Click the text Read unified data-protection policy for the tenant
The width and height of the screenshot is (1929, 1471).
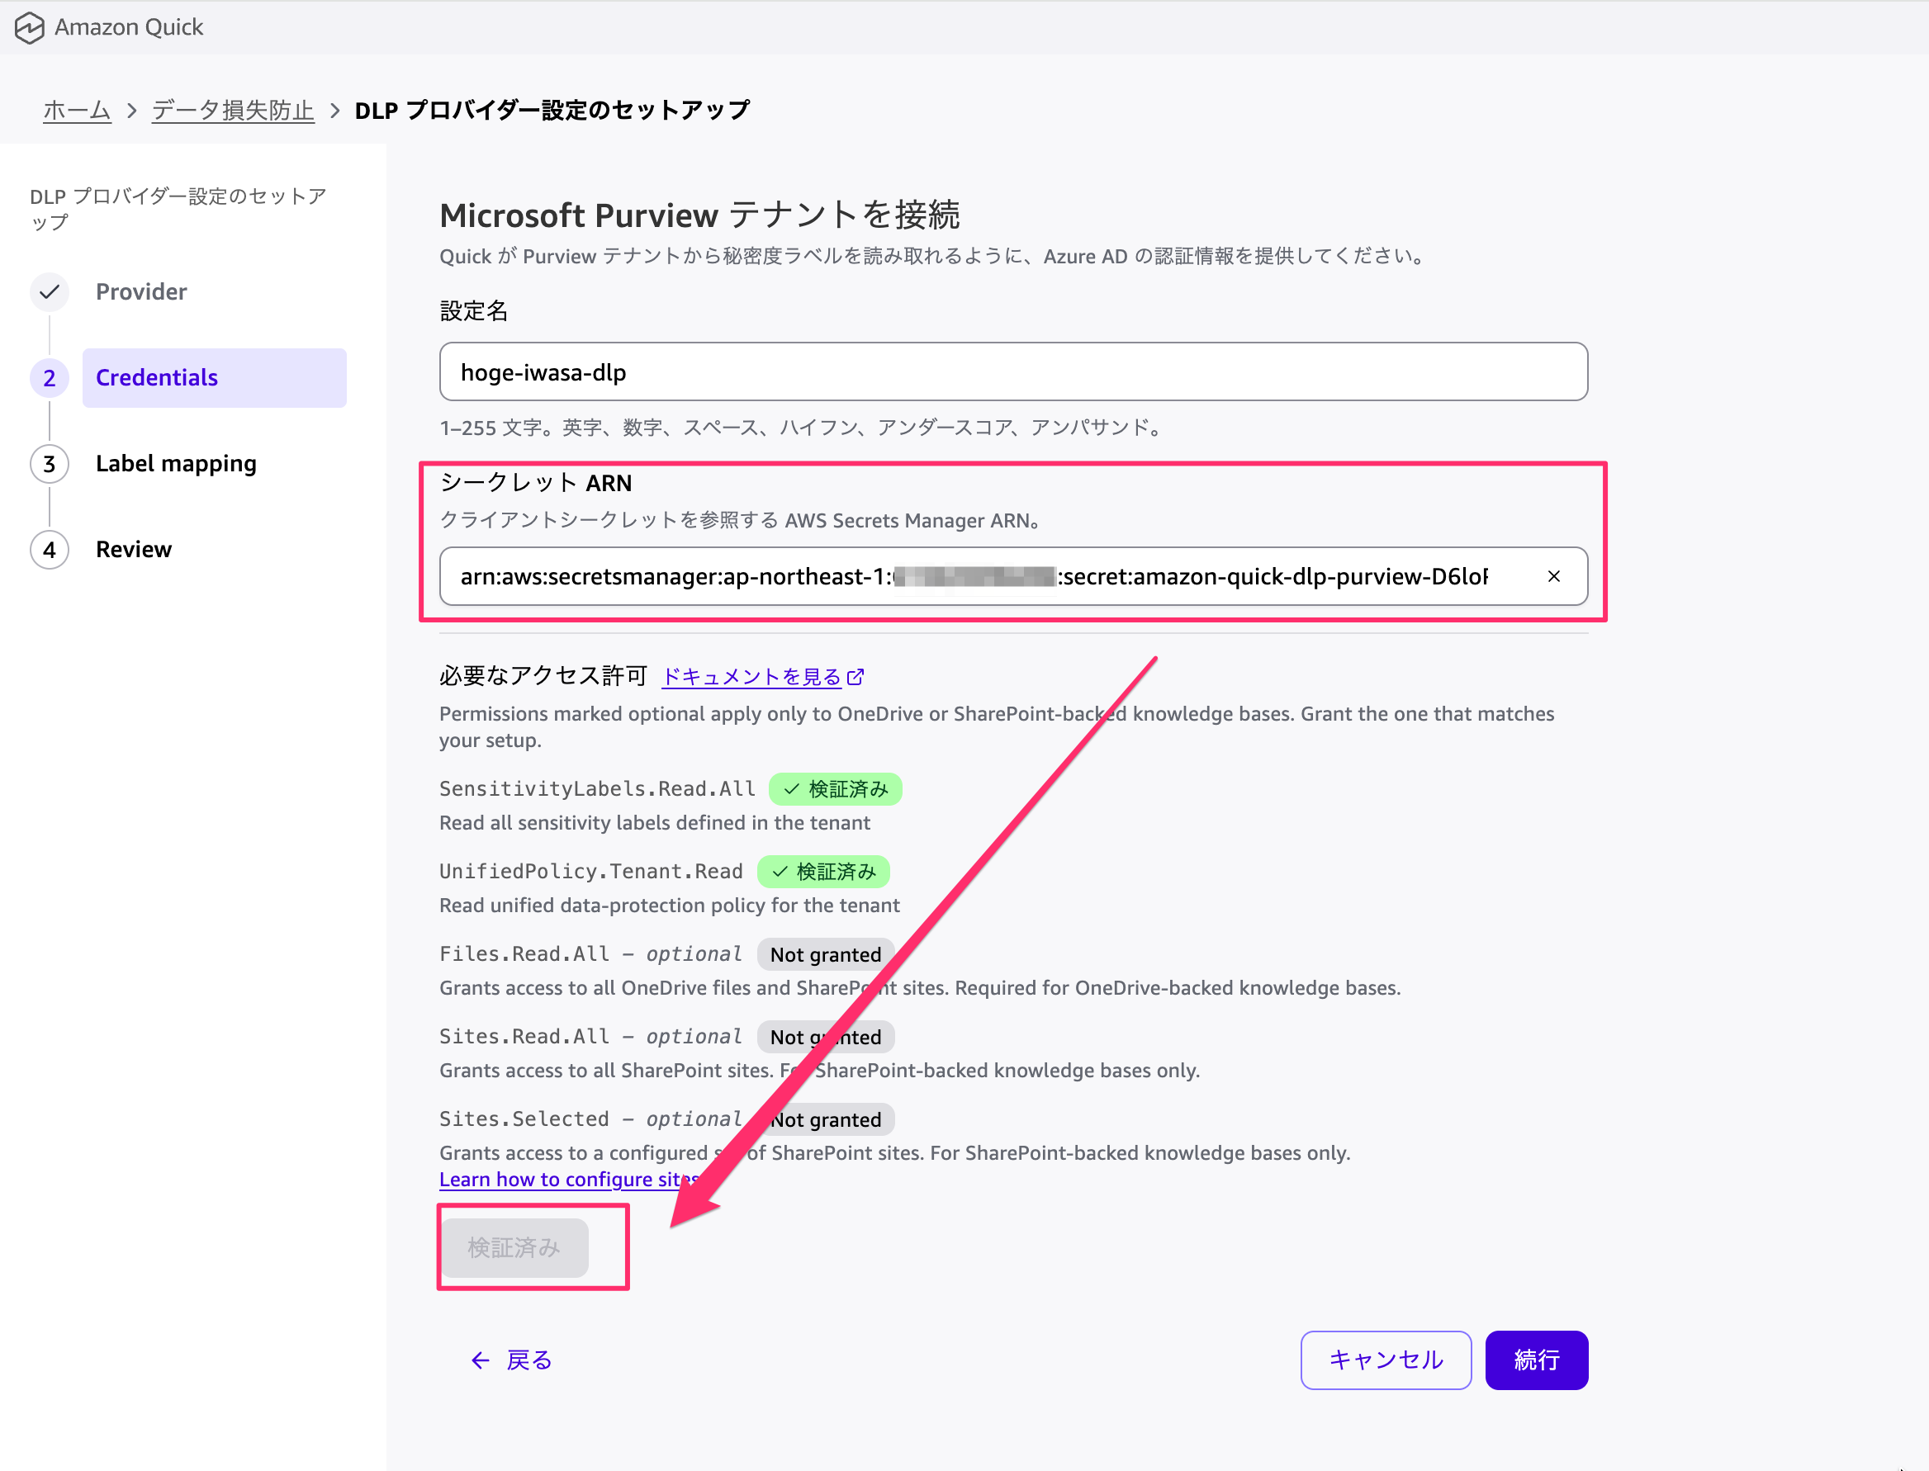(x=671, y=905)
